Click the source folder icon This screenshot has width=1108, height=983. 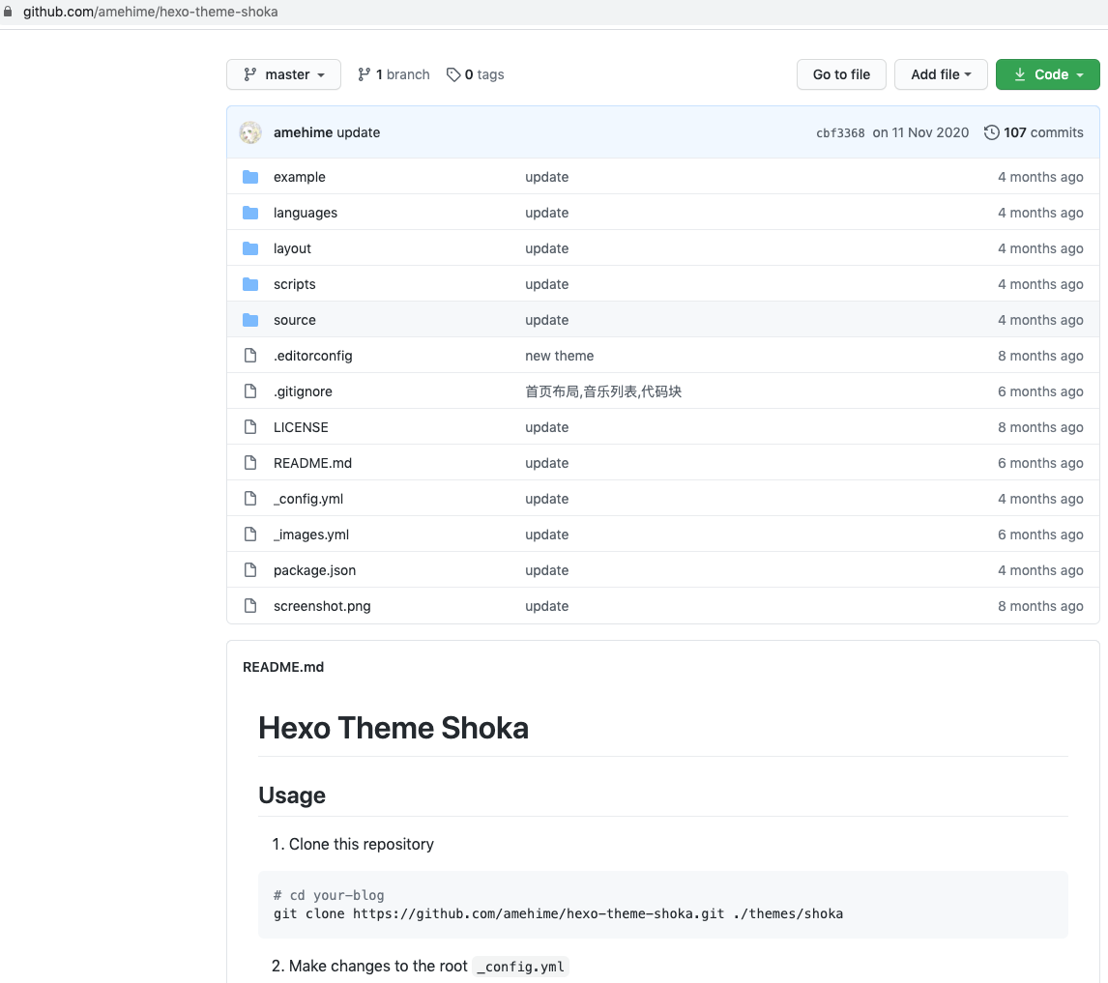click(x=250, y=320)
